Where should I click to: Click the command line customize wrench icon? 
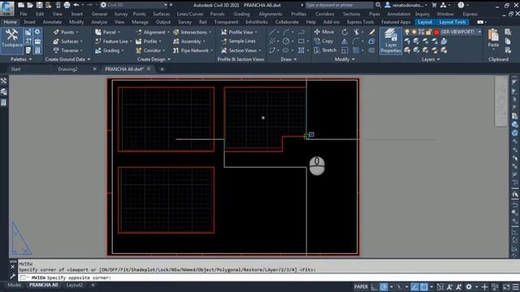click(13, 277)
